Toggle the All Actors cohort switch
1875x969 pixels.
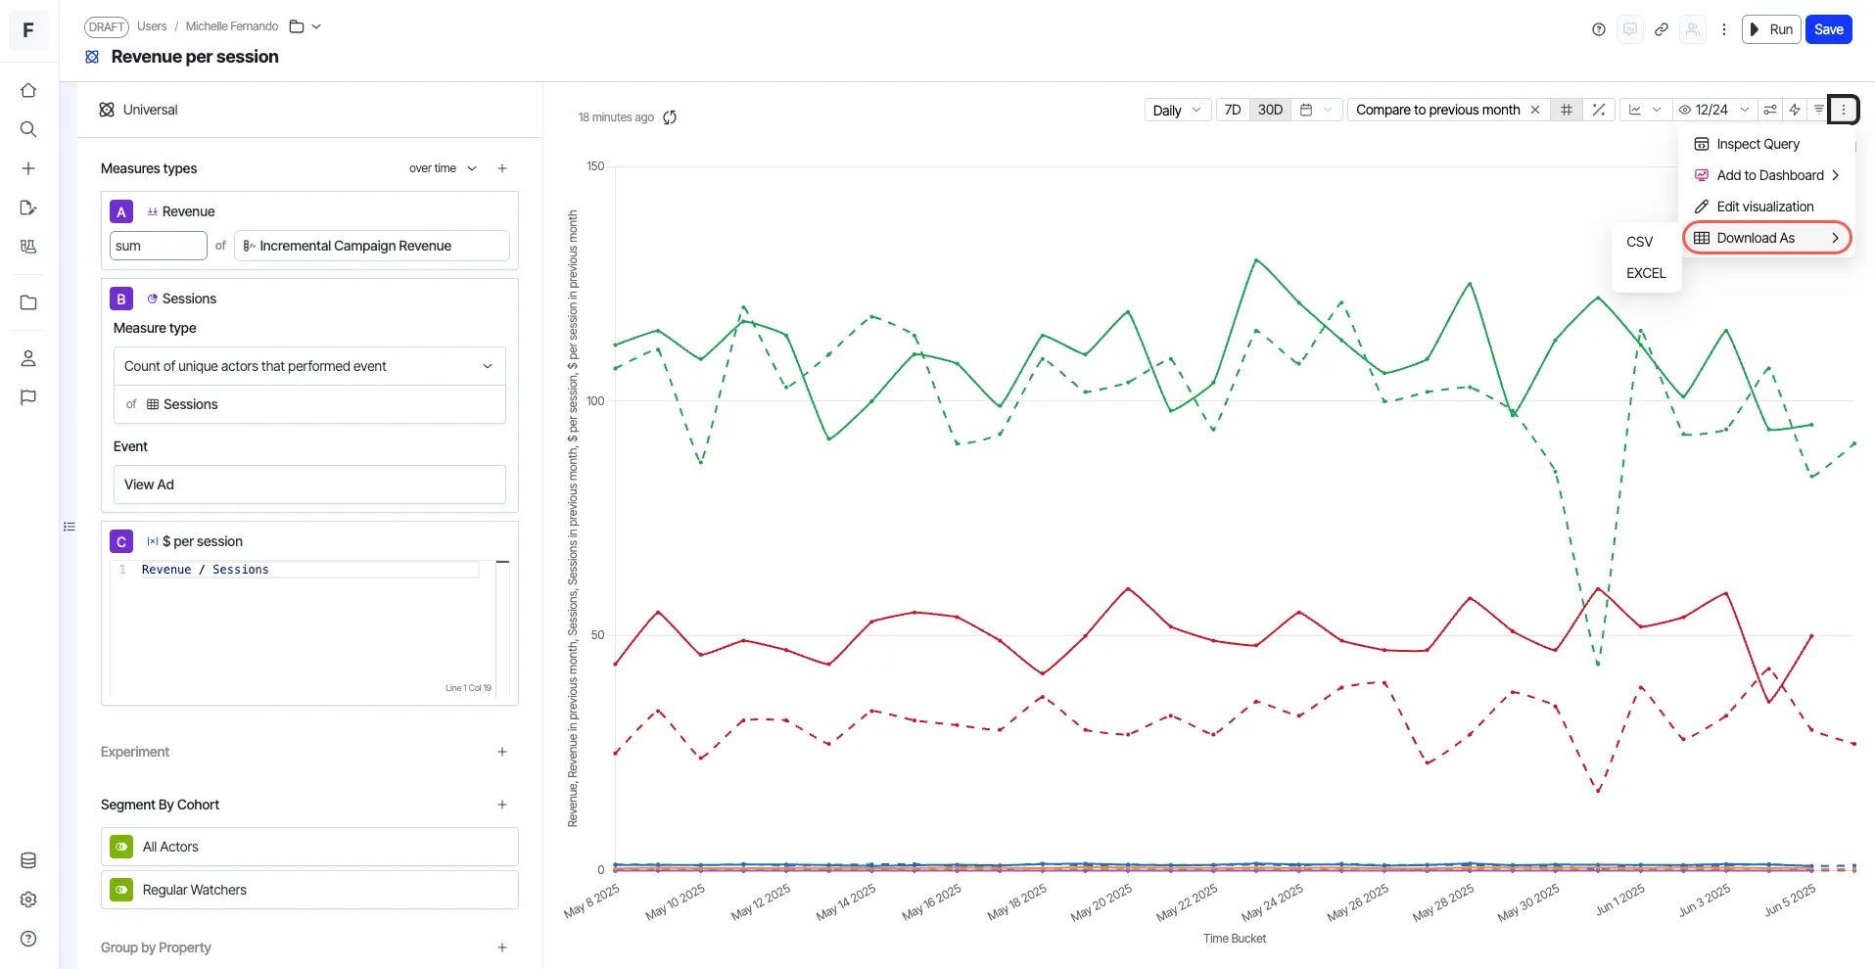coord(121,847)
